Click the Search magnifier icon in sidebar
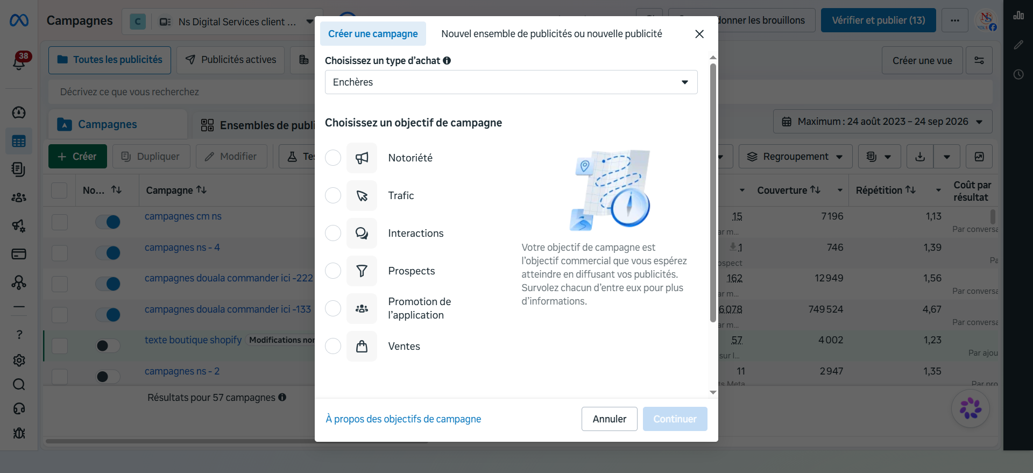This screenshot has width=1033, height=473. (19, 384)
